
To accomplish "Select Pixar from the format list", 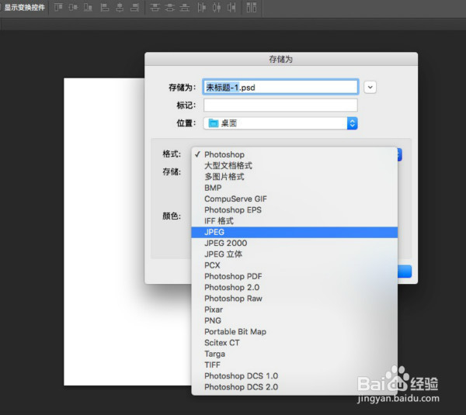I will (294, 310).
